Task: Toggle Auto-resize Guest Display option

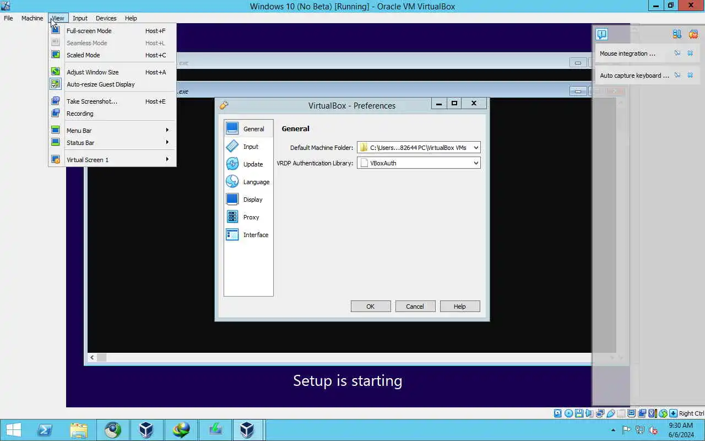Action: click(112, 84)
